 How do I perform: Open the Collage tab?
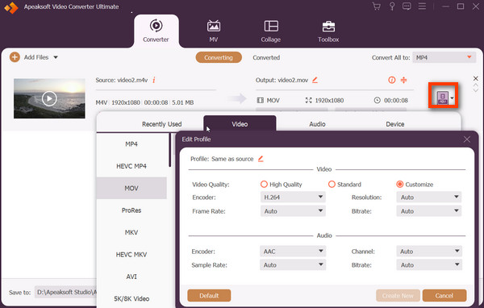coord(271,31)
